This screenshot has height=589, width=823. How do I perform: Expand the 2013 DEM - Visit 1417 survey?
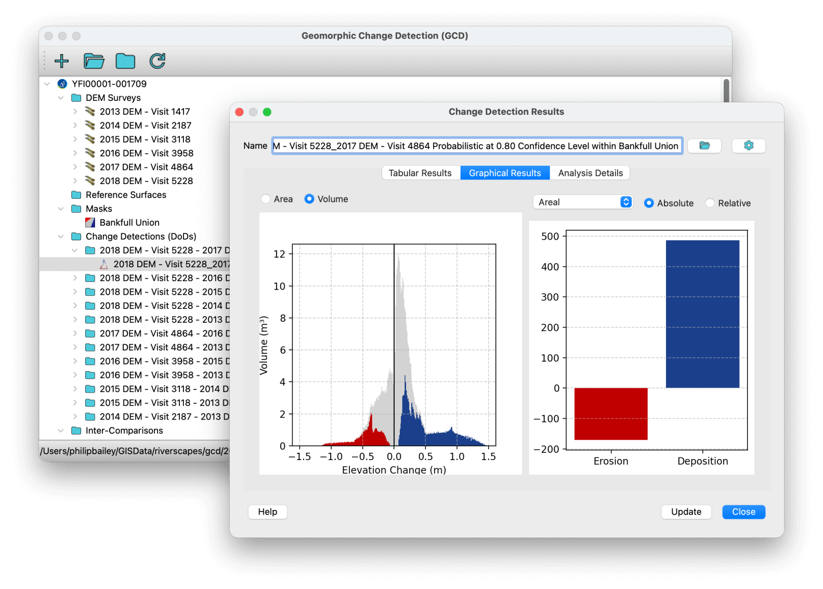75,111
